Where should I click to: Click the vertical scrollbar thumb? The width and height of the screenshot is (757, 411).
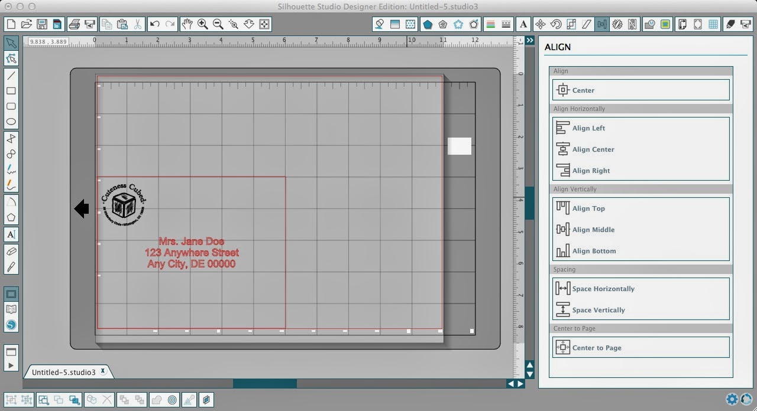pyautogui.click(x=529, y=203)
